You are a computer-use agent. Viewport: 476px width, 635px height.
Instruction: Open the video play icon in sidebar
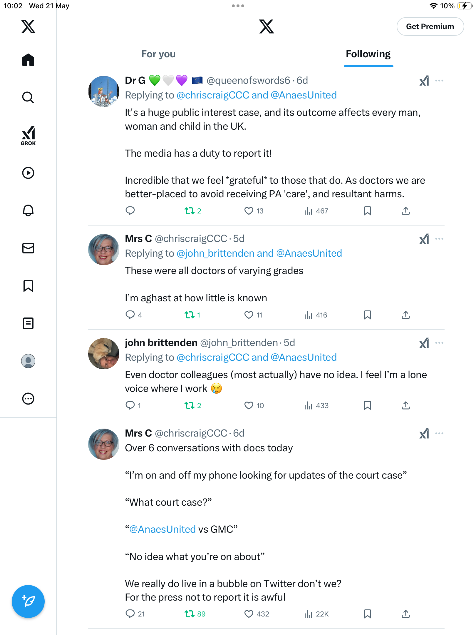pyautogui.click(x=28, y=173)
